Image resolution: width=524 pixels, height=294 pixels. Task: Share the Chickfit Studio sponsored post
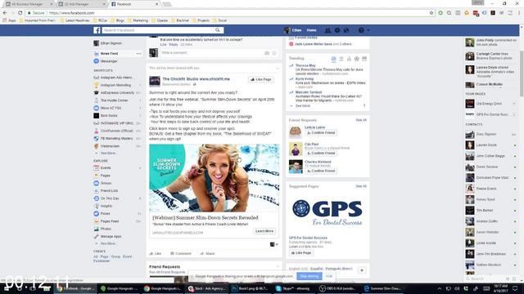point(207,254)
